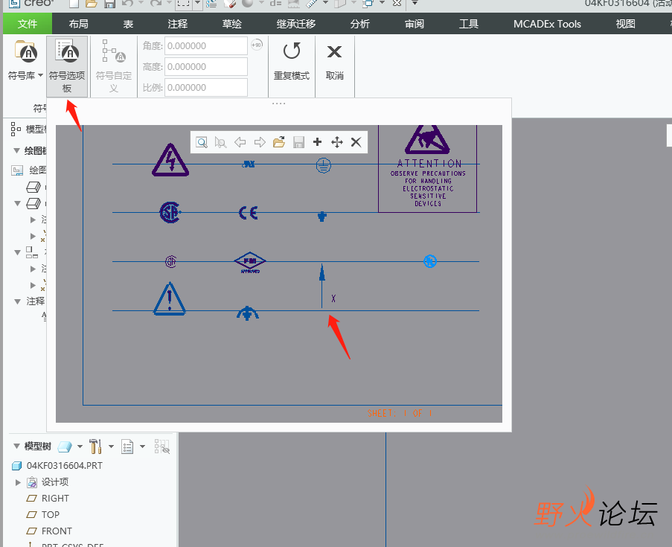The height and width of the screenshot is (547, 672).
Task: Select the ground circle symbol
Action: click(324, 165)
